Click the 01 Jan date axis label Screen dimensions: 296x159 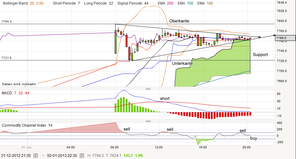click(26, 147)
